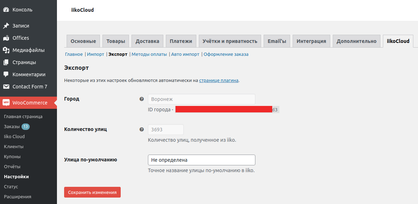Click the help icon next to Количество улиц
The width and height of the screenshot is (418, 204).
pos(141,130)
